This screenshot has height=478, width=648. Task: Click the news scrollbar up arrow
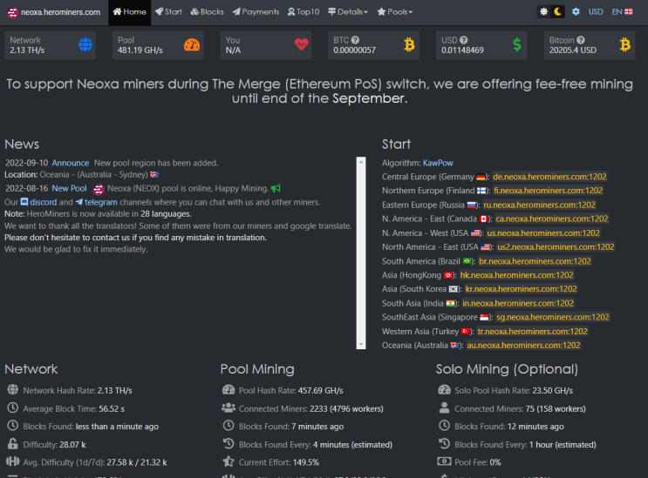coord(361,162)
